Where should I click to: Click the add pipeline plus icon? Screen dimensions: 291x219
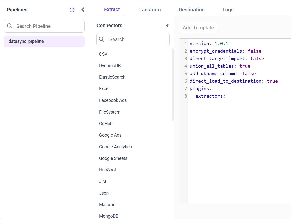(x=72, y=10)
